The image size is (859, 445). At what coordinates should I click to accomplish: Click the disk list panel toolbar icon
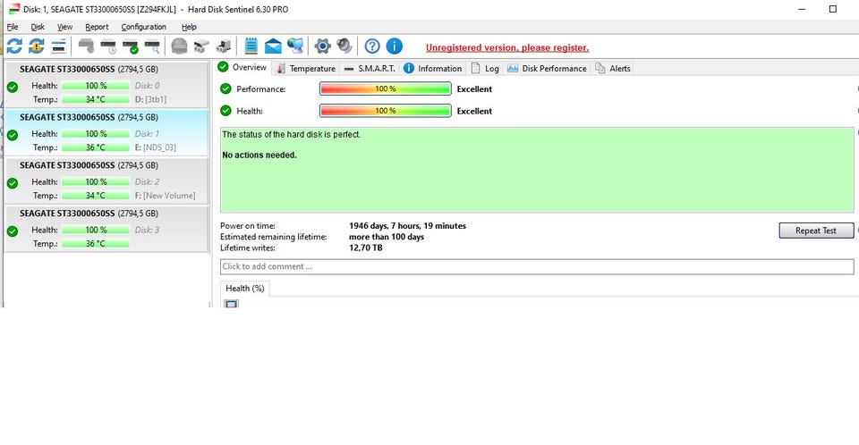pyautogui.click(x=59, y=46)
